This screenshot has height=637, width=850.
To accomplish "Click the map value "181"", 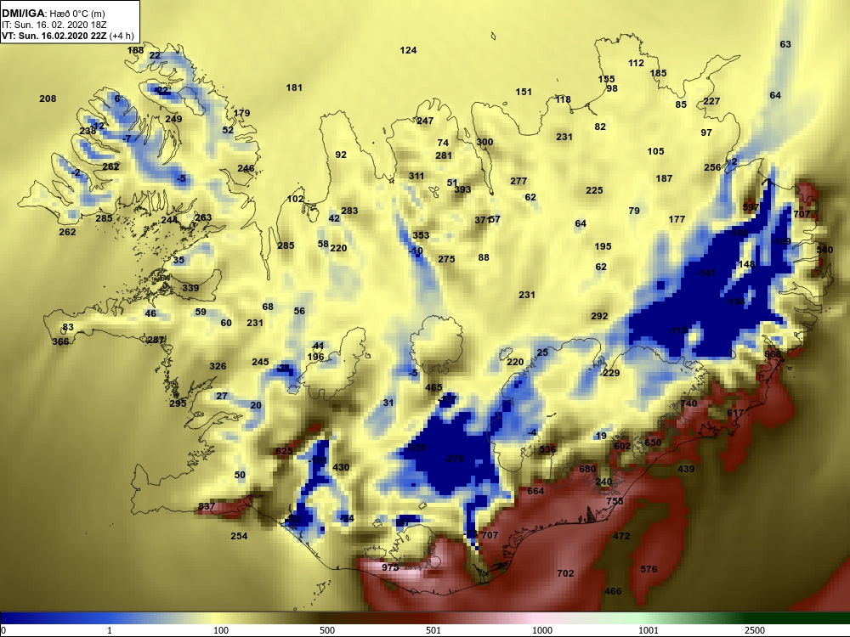I will coord(294,87).
